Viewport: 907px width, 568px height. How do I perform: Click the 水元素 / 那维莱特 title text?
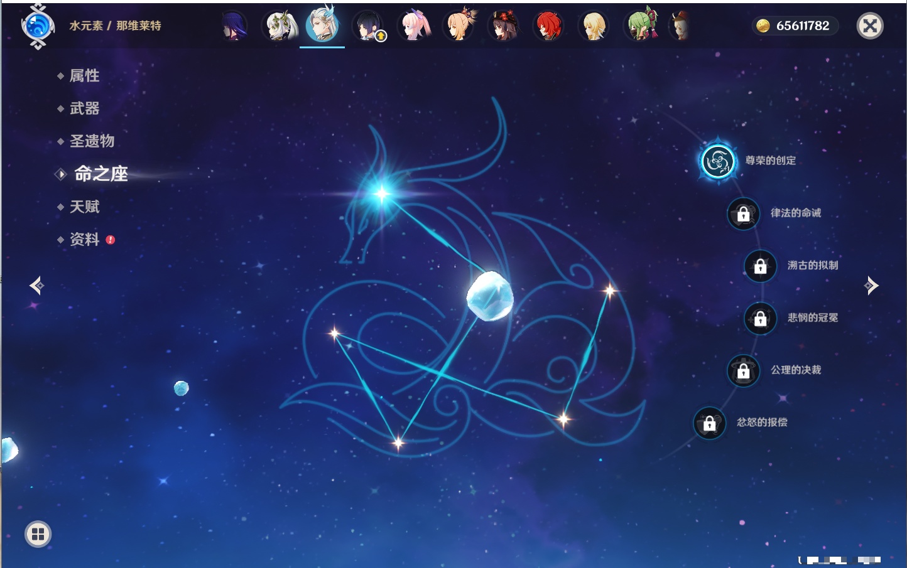pos(115,26)
